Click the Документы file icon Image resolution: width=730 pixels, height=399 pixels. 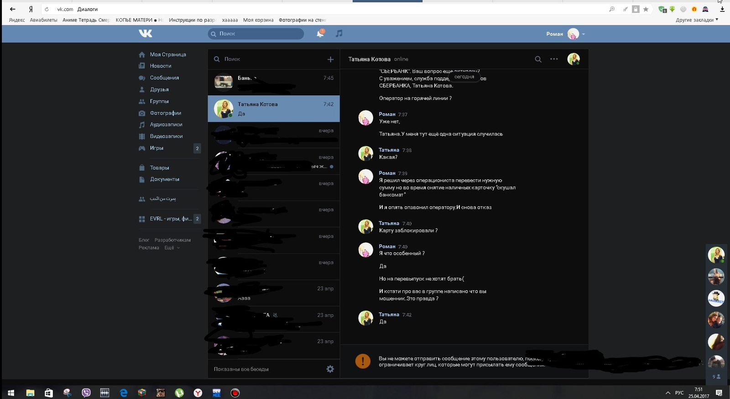[x=142, y=179]
